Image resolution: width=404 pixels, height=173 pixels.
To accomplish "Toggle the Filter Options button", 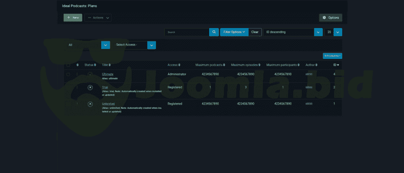I will [234, 32].
